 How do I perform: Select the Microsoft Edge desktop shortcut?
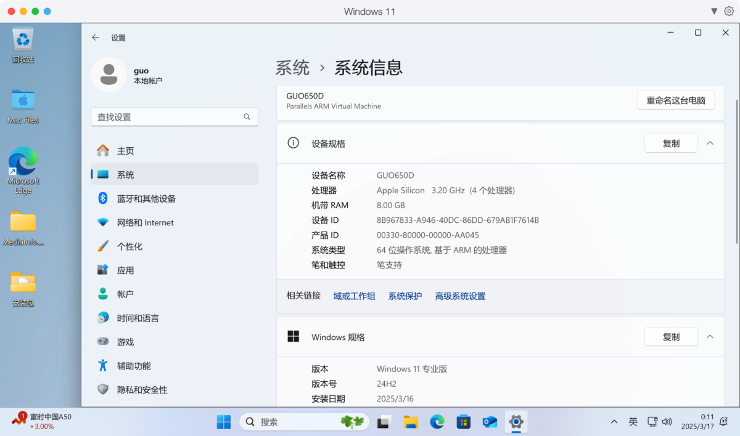pos(23,171)
